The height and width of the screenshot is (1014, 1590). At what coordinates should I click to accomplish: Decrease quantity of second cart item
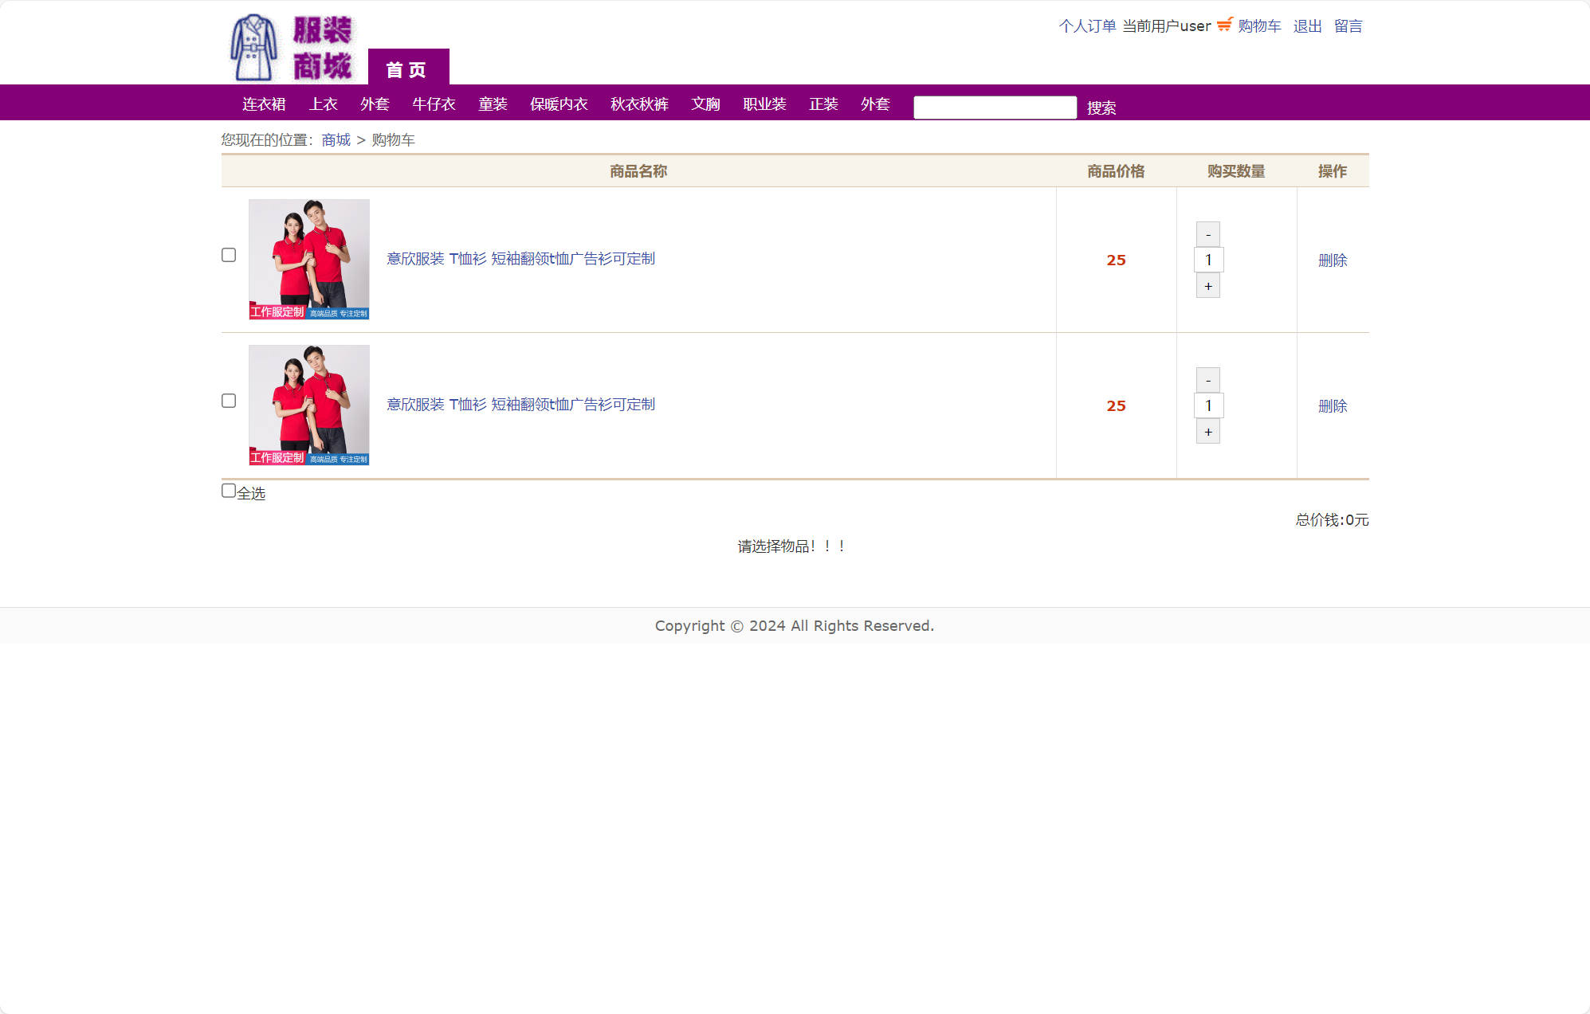tap(1207, 380)
